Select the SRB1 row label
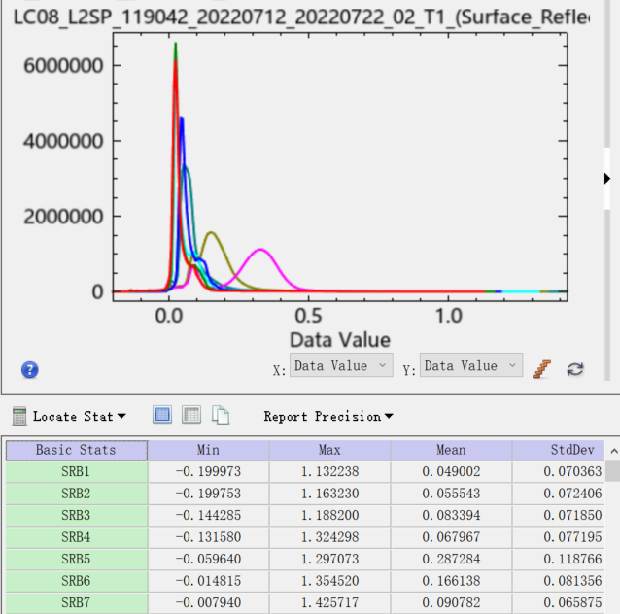Image resolution: width=620 pixels, height=614 pixels. click(77, 471)
